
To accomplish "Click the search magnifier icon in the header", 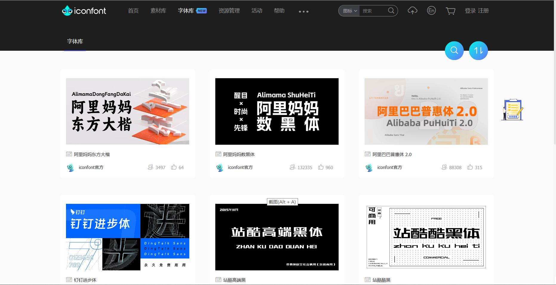I will 391,11.
